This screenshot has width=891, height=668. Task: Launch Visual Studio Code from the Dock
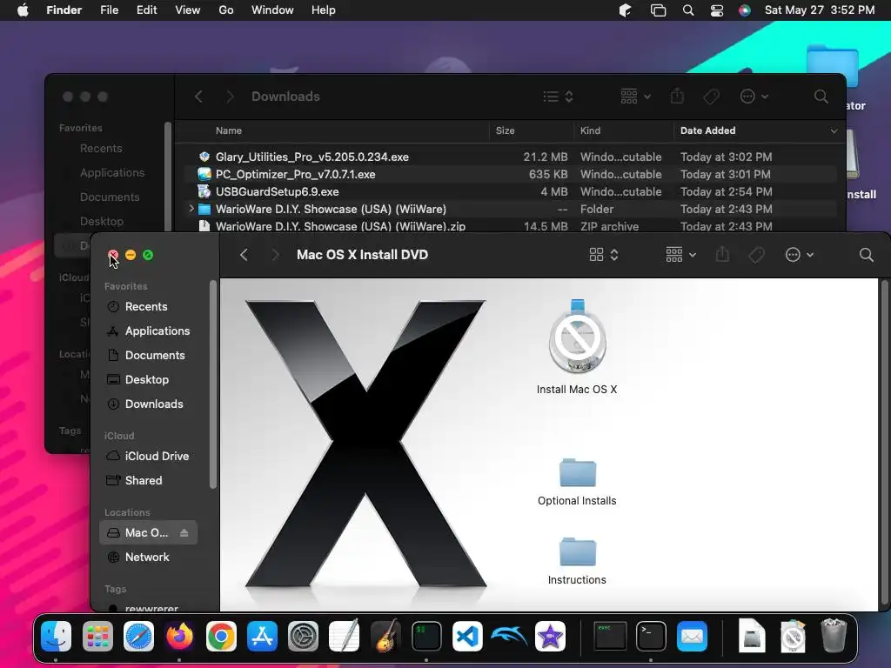pyautogui.click(x=467, y=636)
